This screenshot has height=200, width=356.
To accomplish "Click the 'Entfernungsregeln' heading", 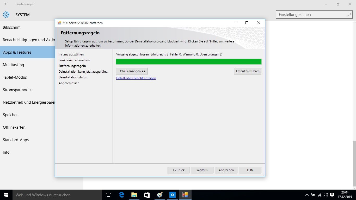I will [80, 33].
